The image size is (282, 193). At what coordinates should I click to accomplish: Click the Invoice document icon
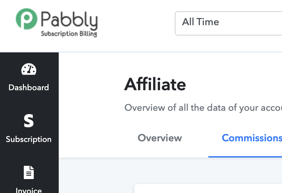point(29,172)
